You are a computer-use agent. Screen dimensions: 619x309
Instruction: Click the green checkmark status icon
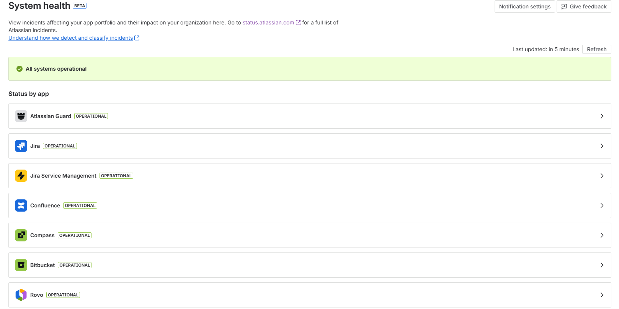click(20, 69)
